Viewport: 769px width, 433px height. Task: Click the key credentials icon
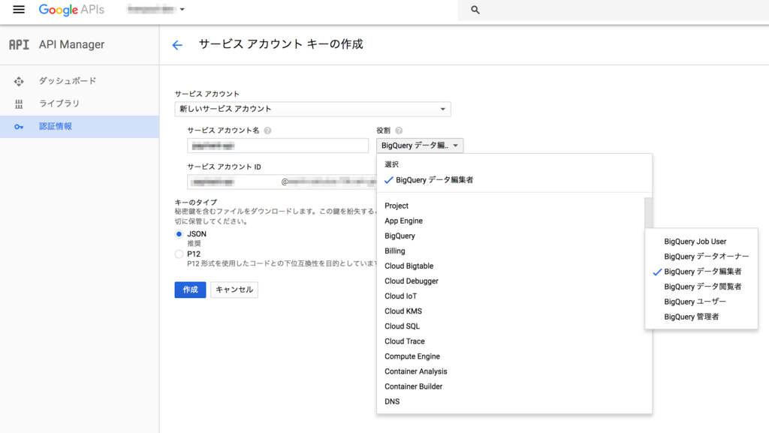coord(19,127)
